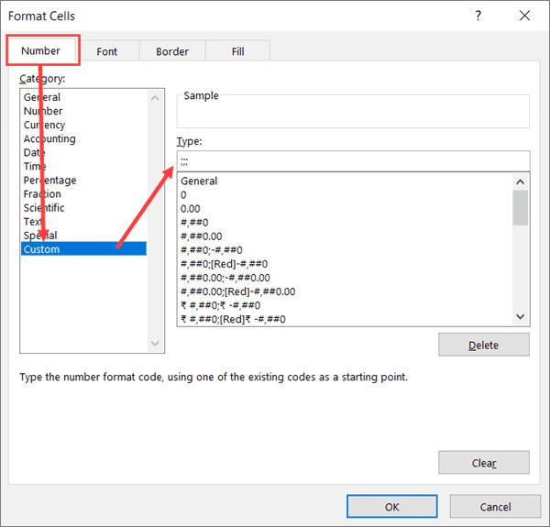Image resolution: width=550 pixels, height=527 pixels.
Task: Click the Clear button
Action: point(483,462)
